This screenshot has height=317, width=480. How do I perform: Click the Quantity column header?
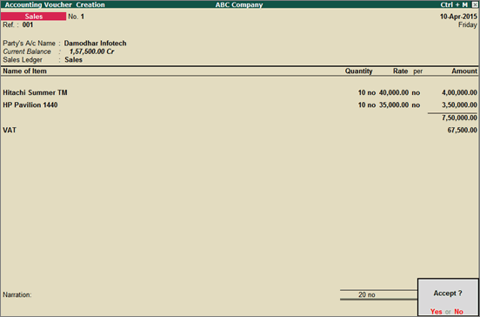pos(359,71)
